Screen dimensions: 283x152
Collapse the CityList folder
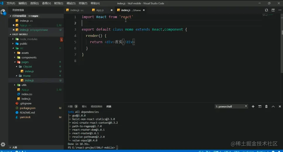coord(16,67)
